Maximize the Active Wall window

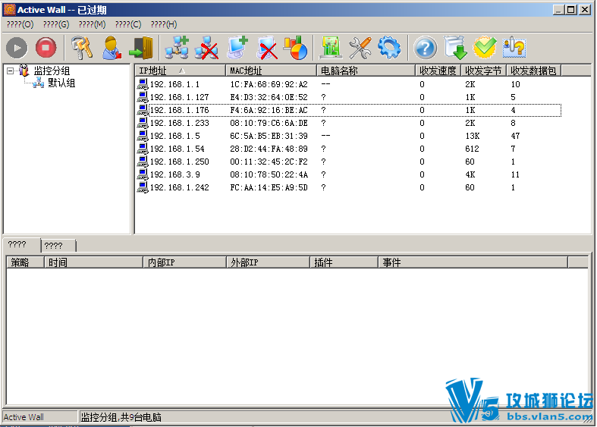pos(571,10)
